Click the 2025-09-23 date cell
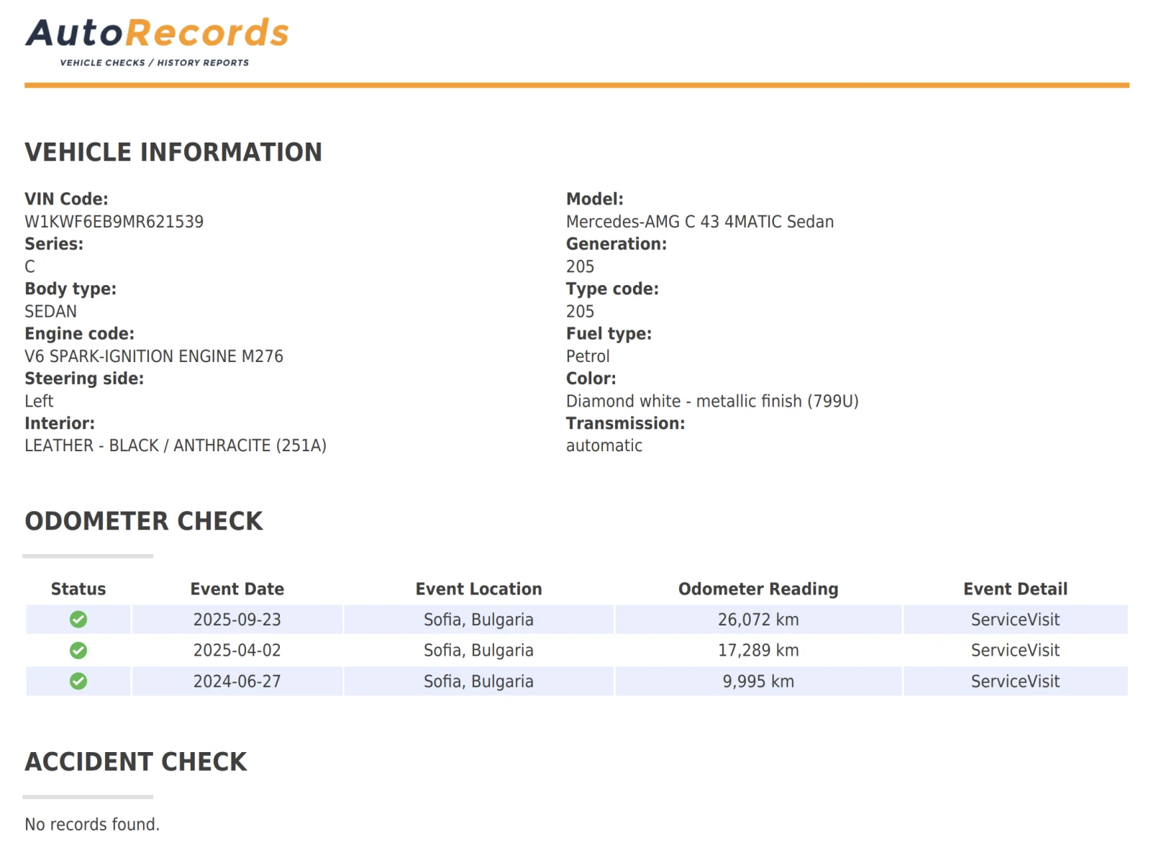1151x855 pixels. (x=237, y=620)
